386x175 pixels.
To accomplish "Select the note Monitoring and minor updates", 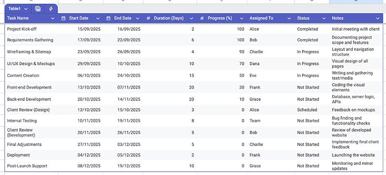I will (x=352, y=166).
